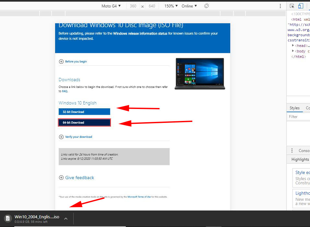Click the Highlights heading in What's New
This screenshot has width=310, height=227.
click(300, 159)
